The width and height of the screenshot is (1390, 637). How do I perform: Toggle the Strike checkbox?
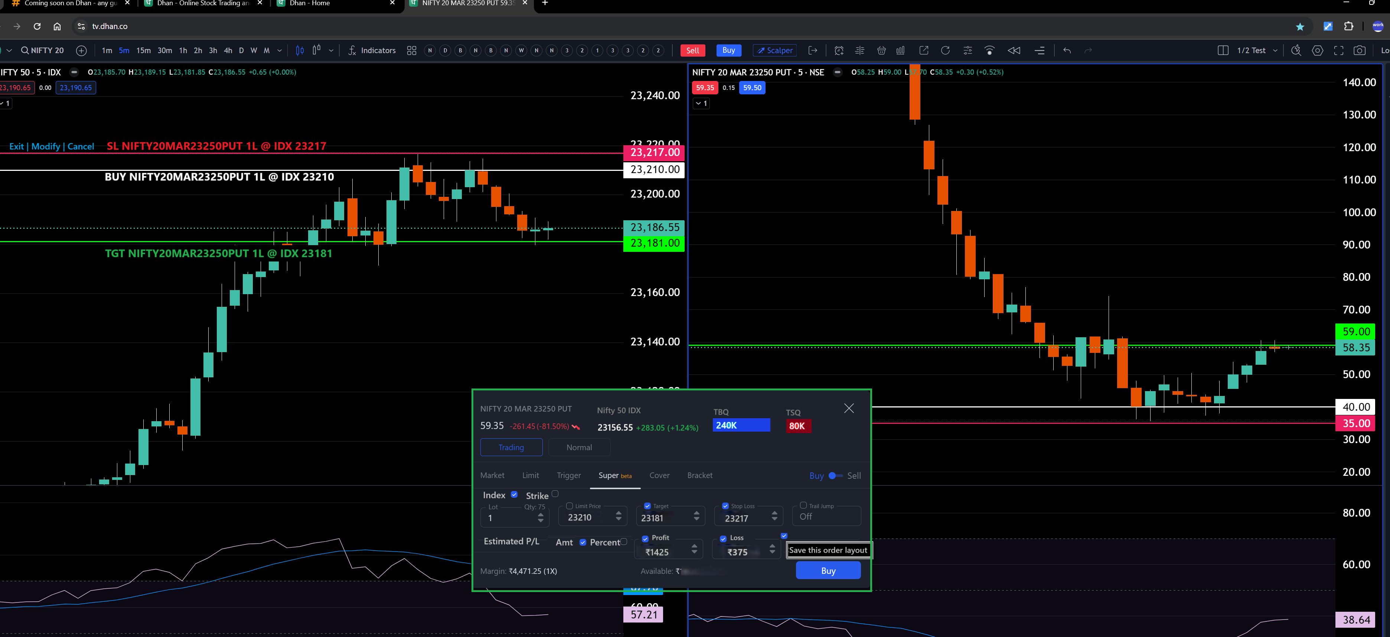point(555,493)
